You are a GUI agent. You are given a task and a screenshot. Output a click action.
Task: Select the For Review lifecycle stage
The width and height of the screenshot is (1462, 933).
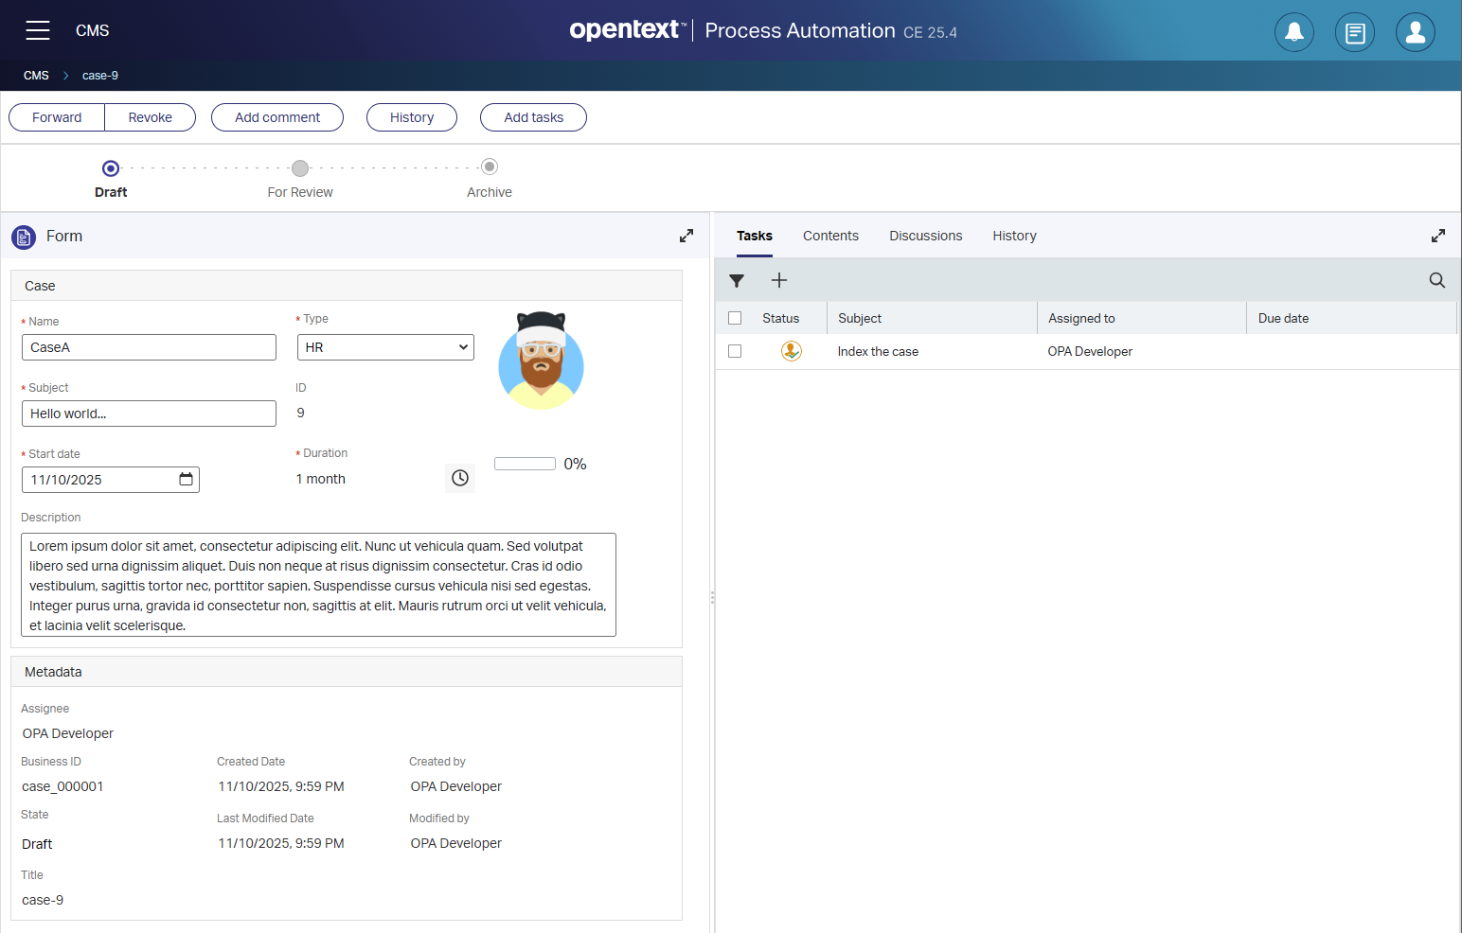coord(300,168)
